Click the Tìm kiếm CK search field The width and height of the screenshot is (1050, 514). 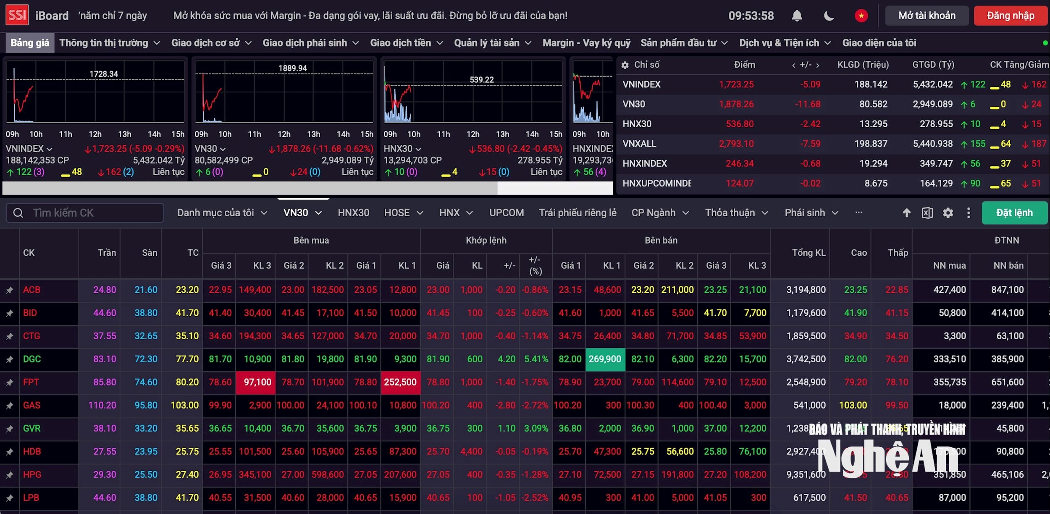85,213
